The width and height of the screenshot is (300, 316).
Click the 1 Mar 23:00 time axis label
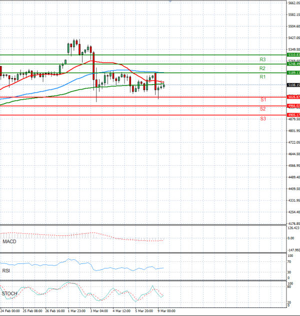[x=76, y=310]
